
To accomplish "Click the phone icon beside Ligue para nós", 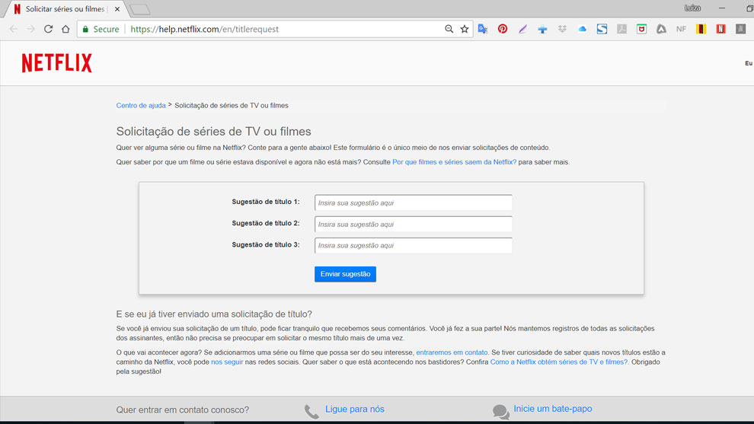I will pos(312,412).
